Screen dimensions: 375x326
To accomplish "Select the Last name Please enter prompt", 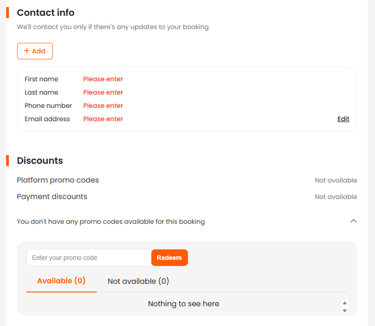I will tap(103, 93).
